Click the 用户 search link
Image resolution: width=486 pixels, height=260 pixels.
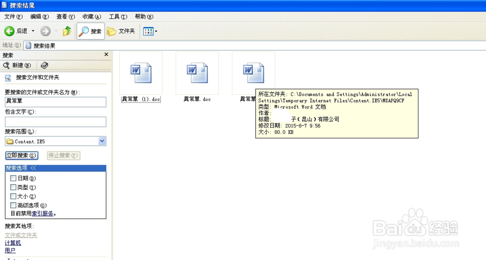tap(10, 250)
